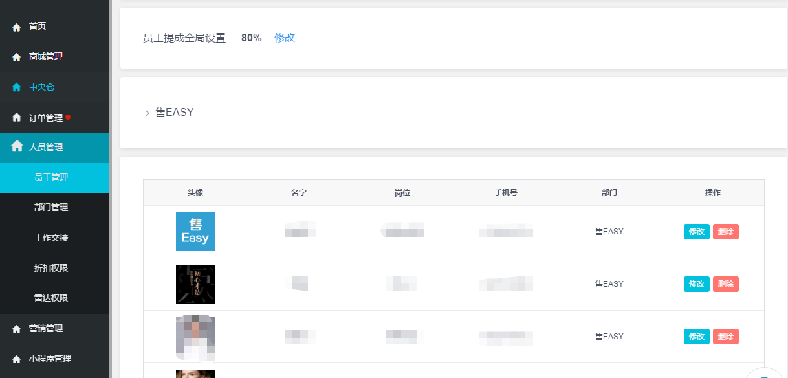Click the house icon beside 商城管理
Viewport: 788px width, 378px height.
[x=17, y=58]
